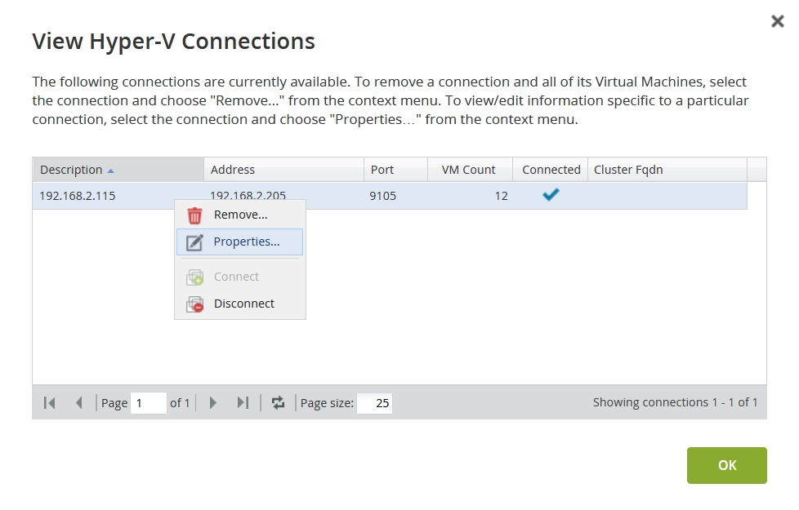This screenshot has width=799, height=510.
Task: Sort by the Address column header
Action: click(x=283, y=170)
